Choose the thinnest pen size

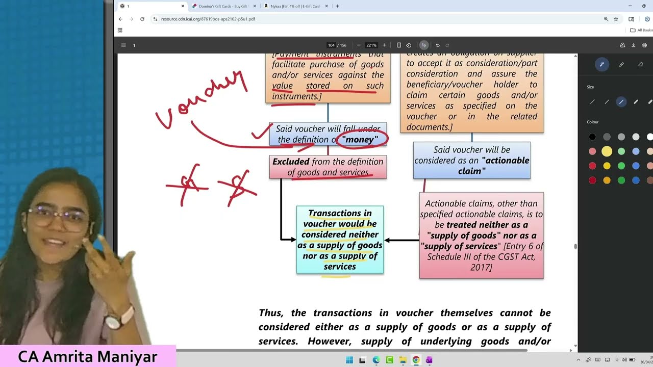[592, 102]
